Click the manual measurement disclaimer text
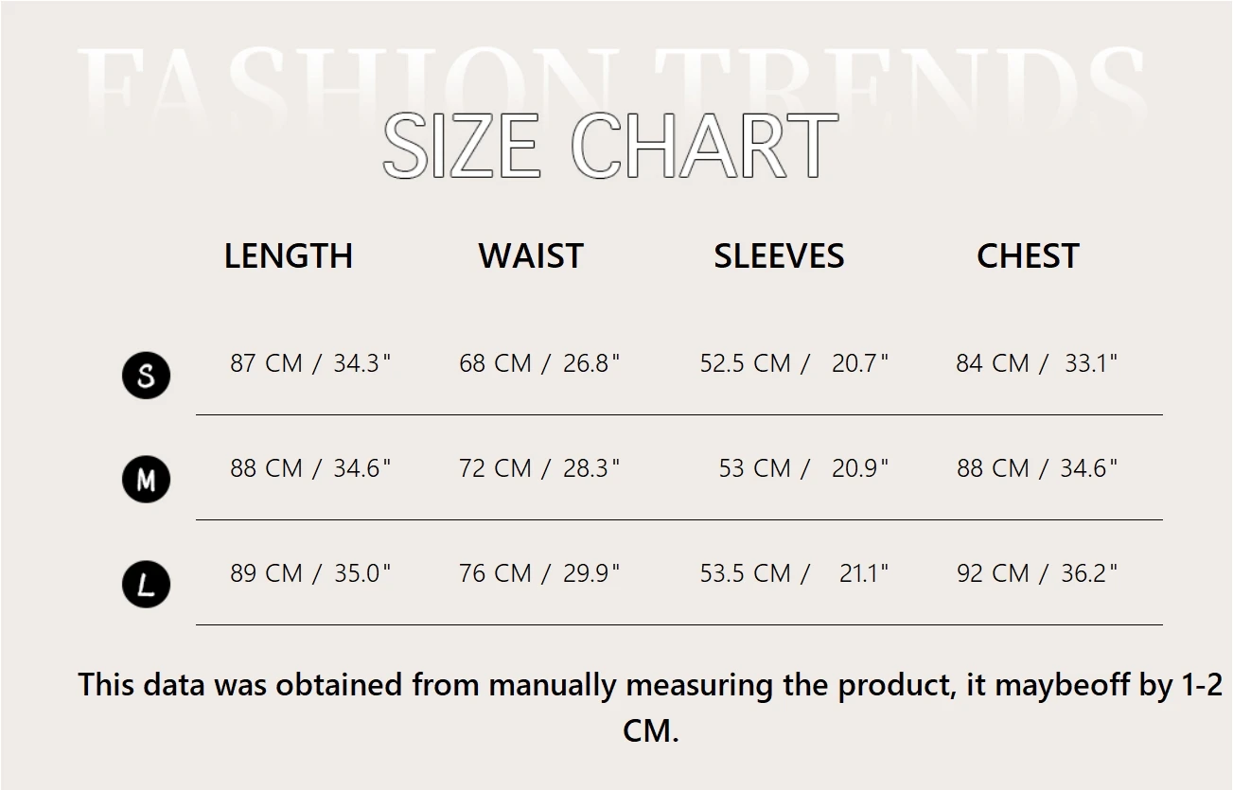 click(650, 685)
